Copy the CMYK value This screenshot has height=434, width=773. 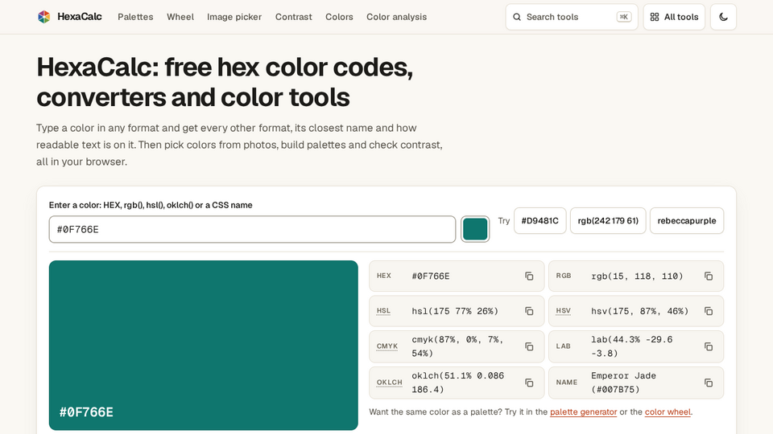pyautogui.click(x=529, y=346)
